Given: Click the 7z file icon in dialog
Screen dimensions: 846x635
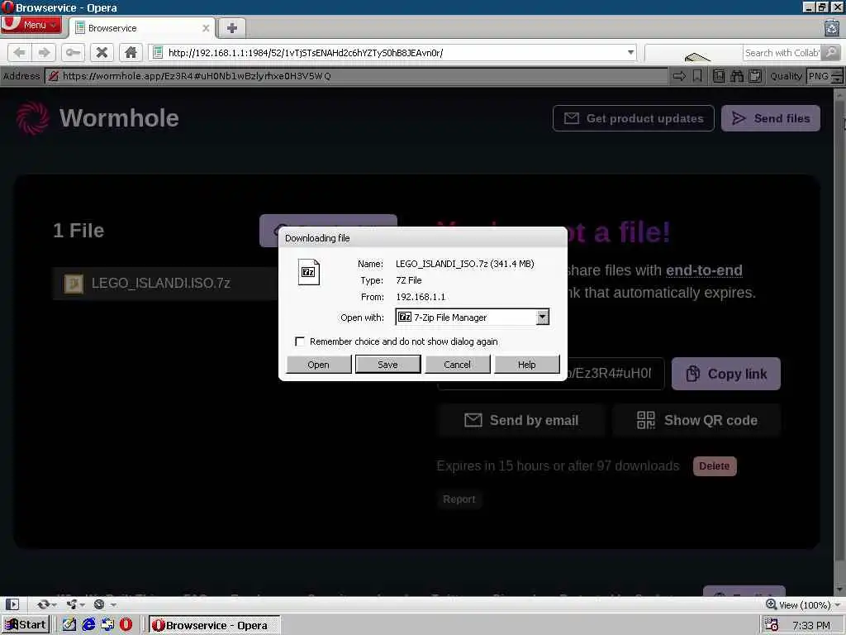Looking at the screenshot, I should (x=309, y=271).
